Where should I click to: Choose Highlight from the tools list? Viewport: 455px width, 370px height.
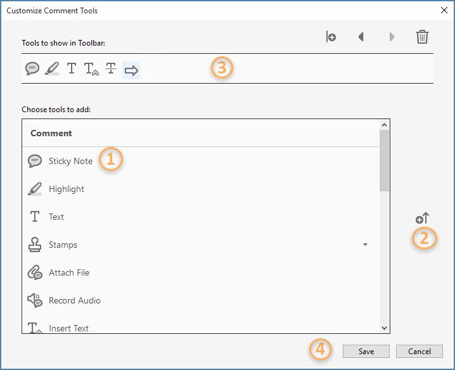pyautogui.click(x=67, y=189)
